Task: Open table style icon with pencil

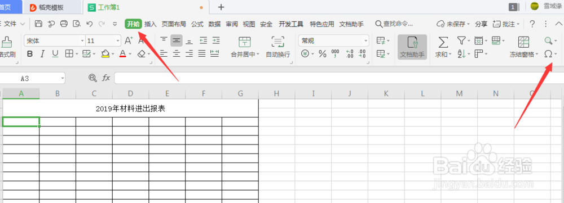Action: [x=381, y=54]
